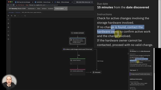Go to Homepage breadcrumb link
This screenshot has height=90, width=161.
[x=11, y=12]
